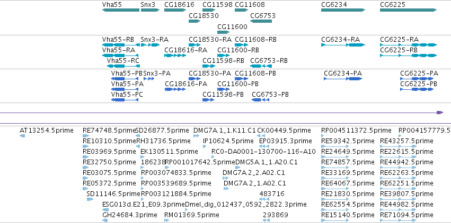Select EST RE59342.5prime
The image size is (451, 223).
click(348, 141)
